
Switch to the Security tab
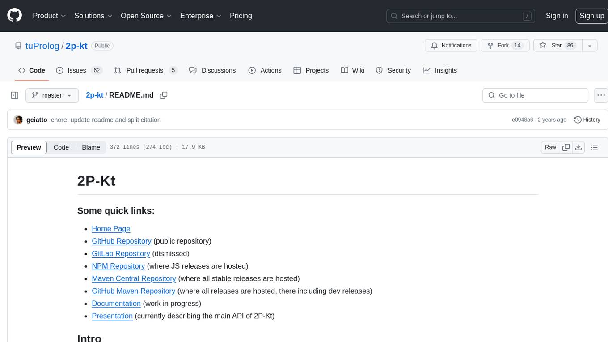(x=393, y=70)
